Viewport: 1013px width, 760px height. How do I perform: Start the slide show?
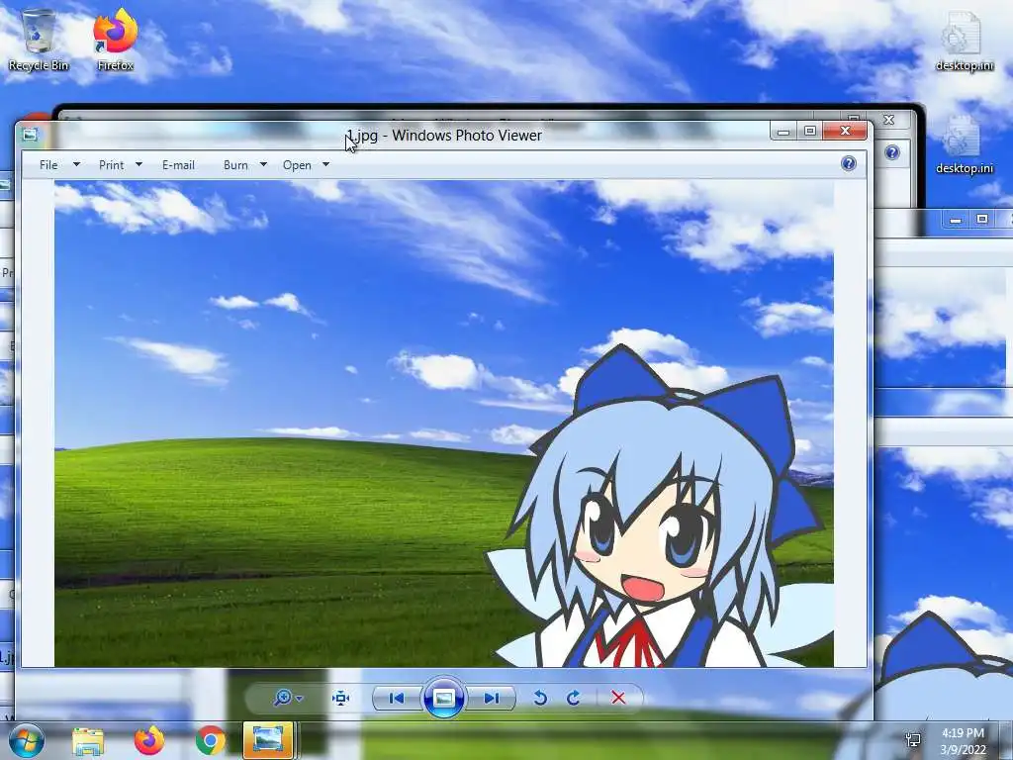tap(443, 698)
